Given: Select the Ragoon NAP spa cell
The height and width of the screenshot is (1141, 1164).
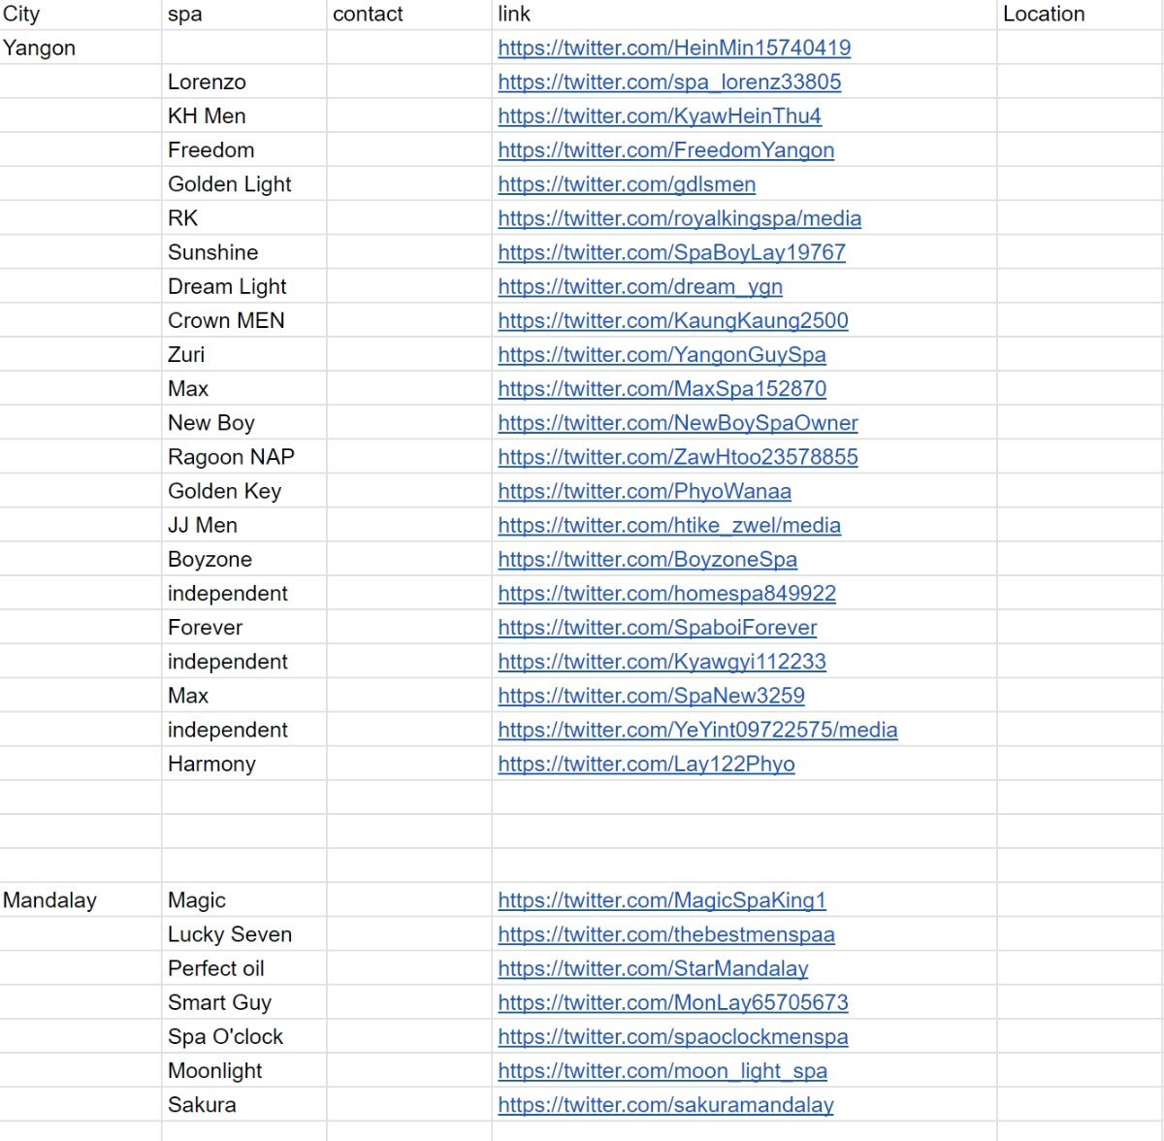Looking at the screenshot, I should [x=244, y=457].
